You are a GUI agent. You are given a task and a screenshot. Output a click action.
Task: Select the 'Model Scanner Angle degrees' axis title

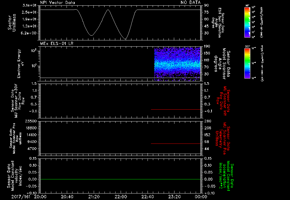click(222, 64)
